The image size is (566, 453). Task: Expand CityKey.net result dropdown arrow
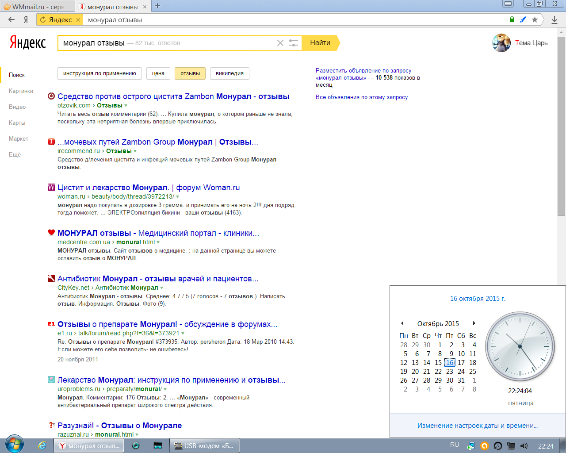point(162,288)
